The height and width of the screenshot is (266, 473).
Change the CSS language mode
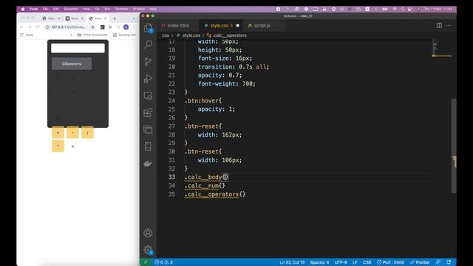pyautogui.click(x=367, y=262)
